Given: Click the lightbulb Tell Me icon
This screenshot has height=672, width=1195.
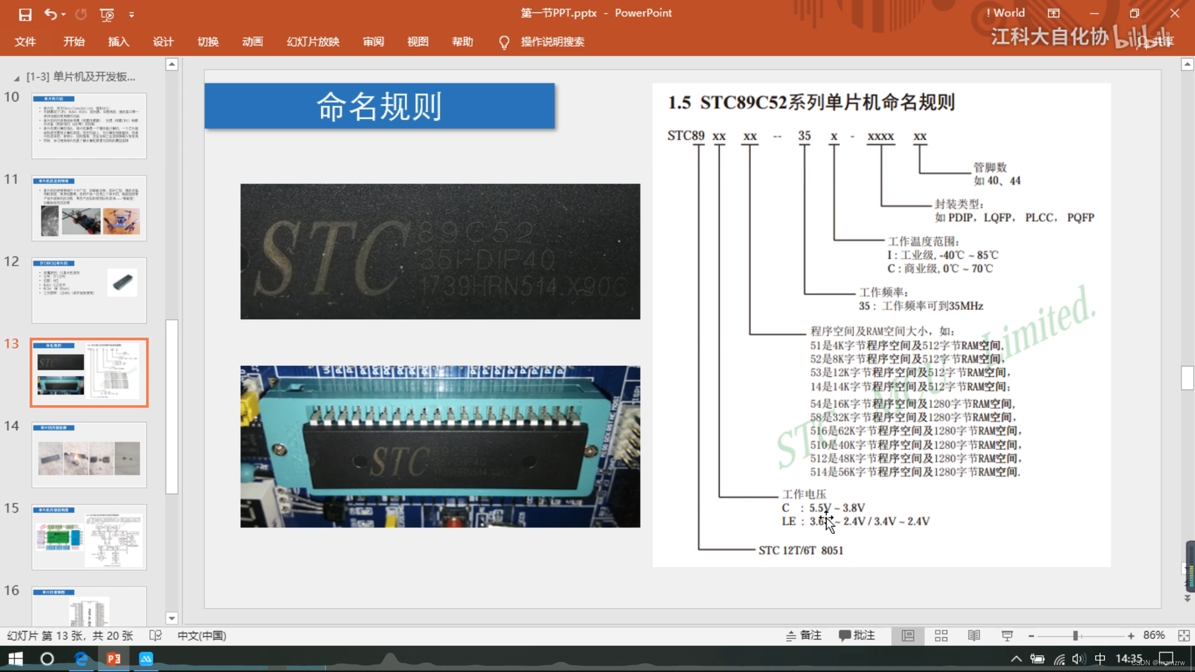Looking at the screenshot, I should tap(504, 42).
